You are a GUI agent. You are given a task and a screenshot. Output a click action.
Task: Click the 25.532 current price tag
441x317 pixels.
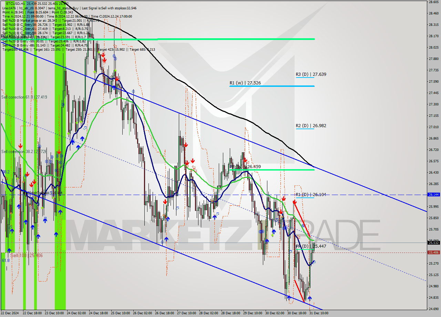(433, 243)
